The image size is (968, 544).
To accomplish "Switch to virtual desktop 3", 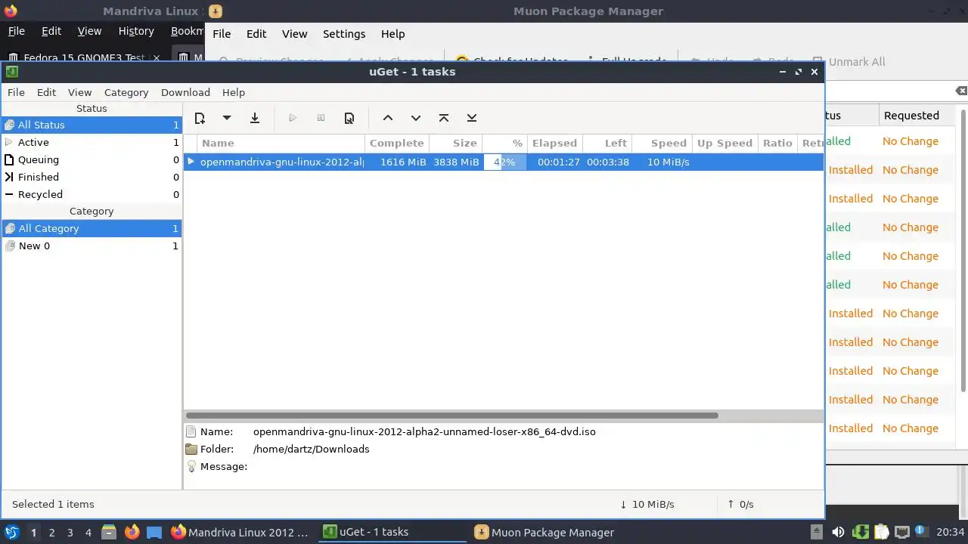I will [x=70, y=533].
